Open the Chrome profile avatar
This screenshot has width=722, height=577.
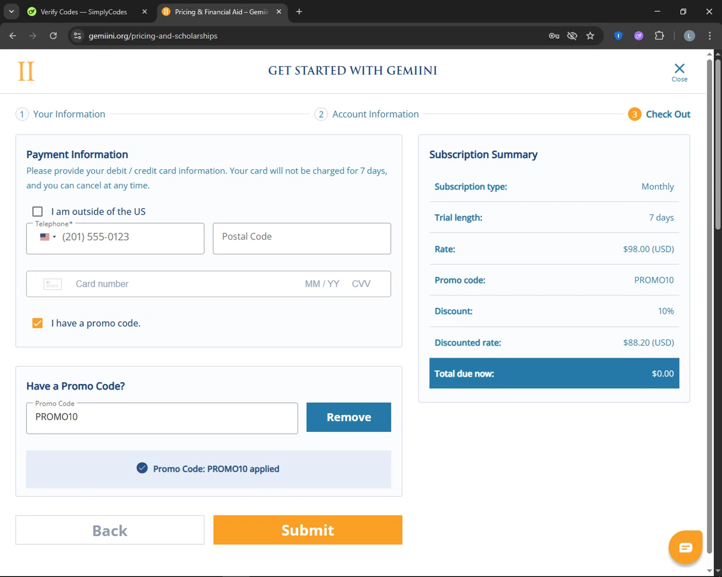point(689,36)
